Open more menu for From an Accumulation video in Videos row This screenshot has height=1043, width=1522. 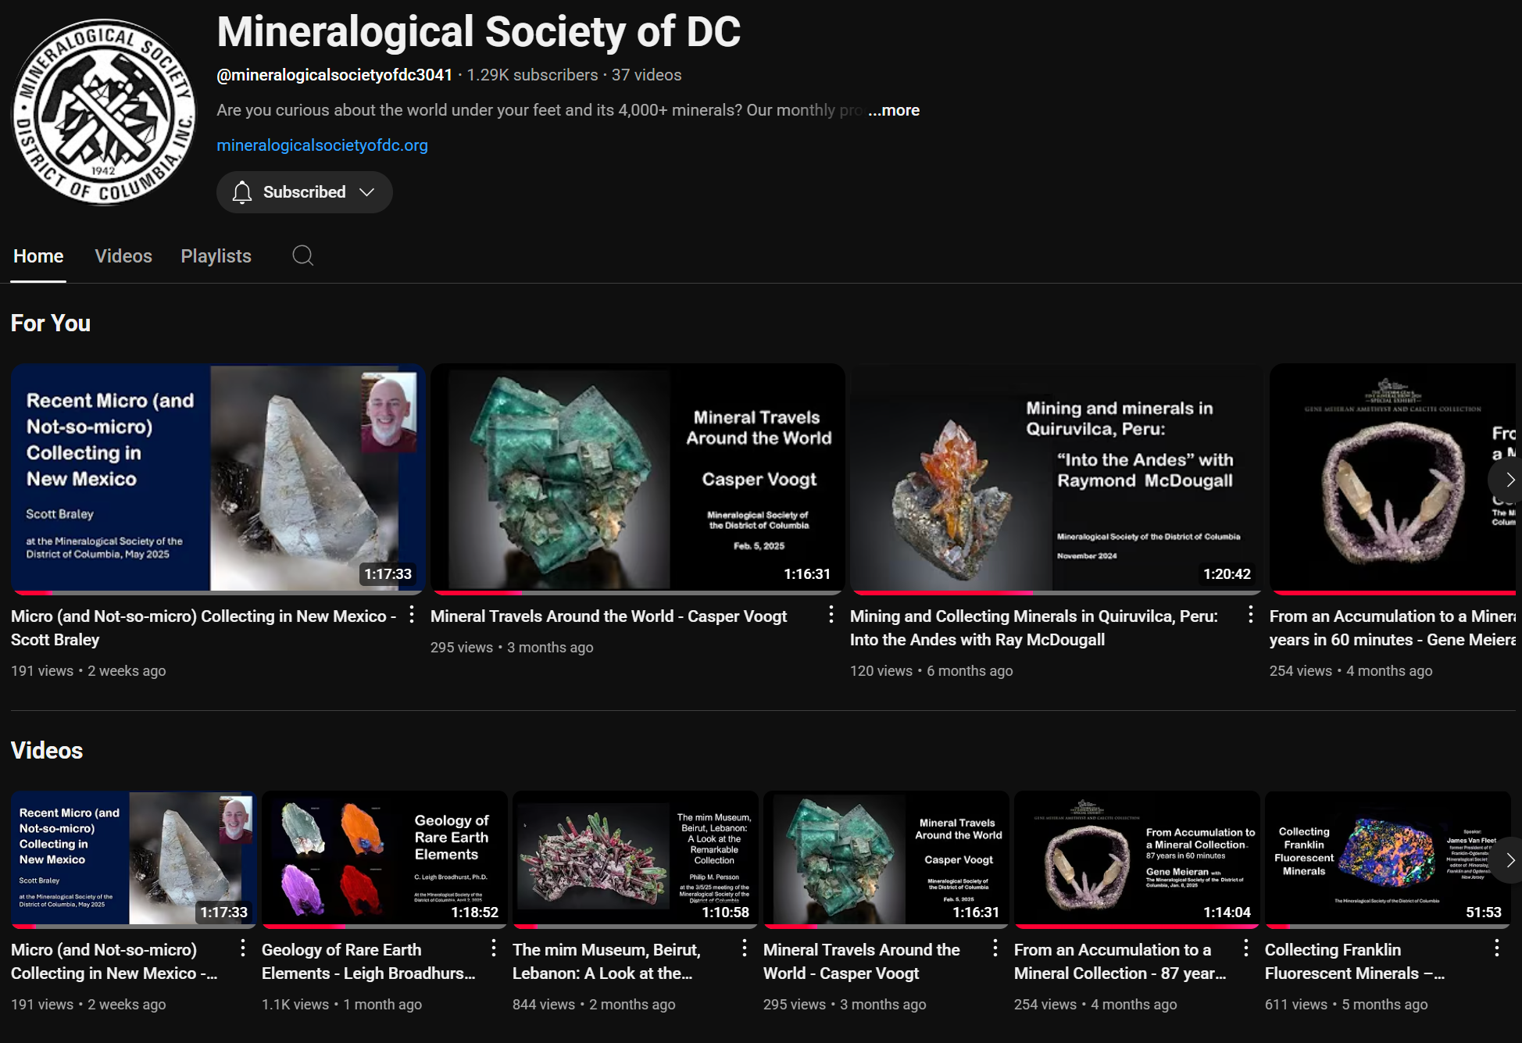(x=1245, y=948)
